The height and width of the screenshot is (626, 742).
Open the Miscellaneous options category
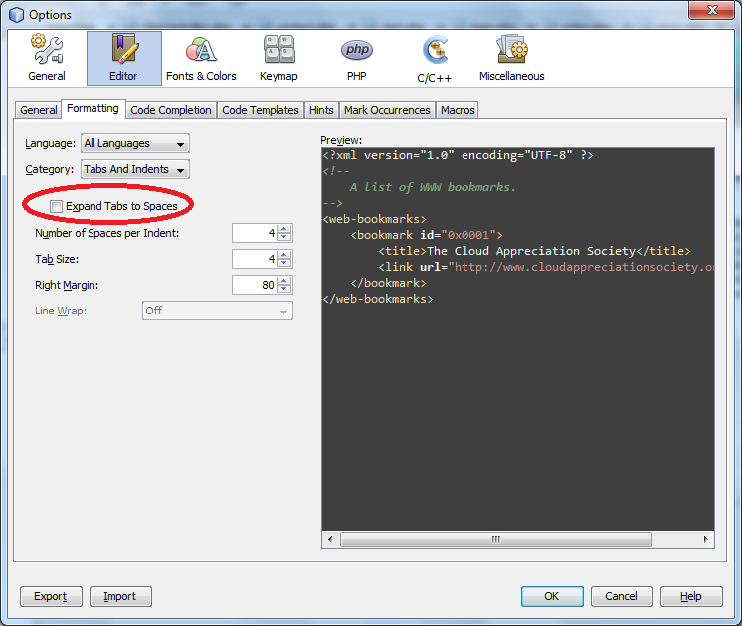pos(511,58)
